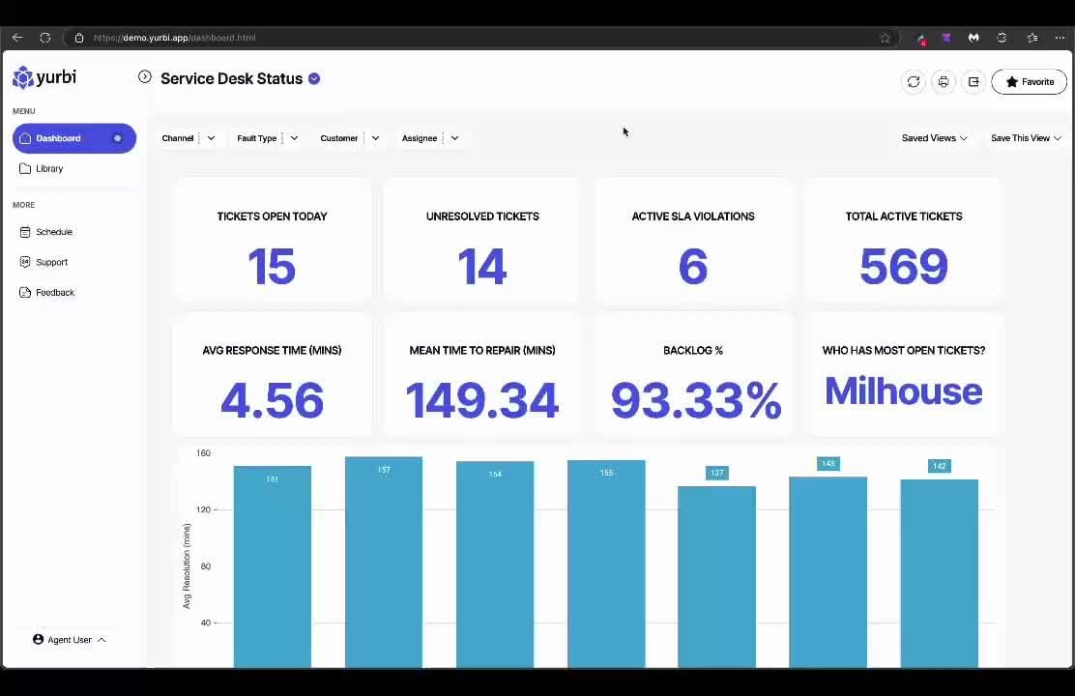Screen dimensions: 1075x696
Task: Click the tallest chart bar labeled 157
Action: 384,561
